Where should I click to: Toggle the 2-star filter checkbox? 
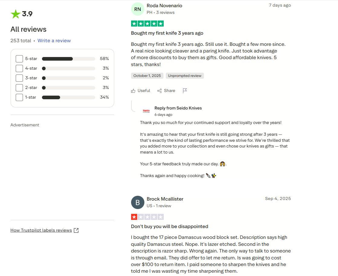[x=19, y=88]
